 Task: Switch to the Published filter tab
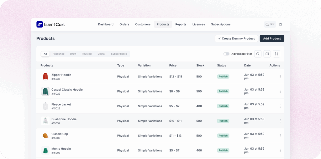(58, 54)
